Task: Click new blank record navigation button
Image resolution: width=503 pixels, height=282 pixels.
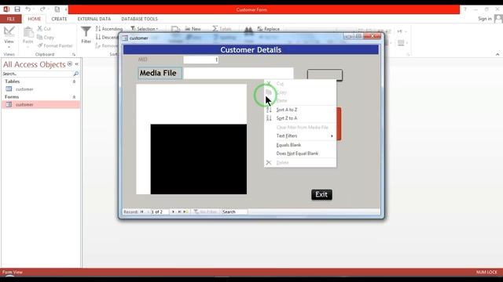Action: tap(185, 211)
